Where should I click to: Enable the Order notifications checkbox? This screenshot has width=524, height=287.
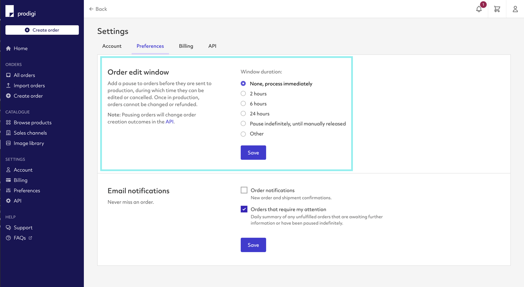click(244, 190)
